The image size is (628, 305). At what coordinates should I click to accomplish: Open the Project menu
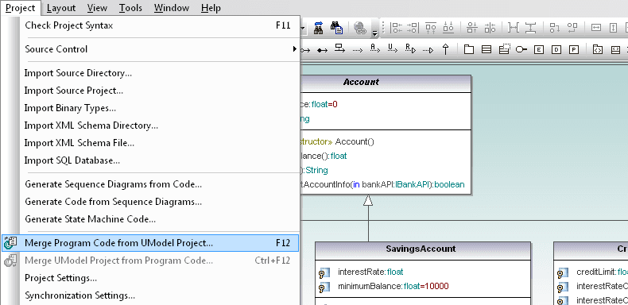[x=21, y=8]
